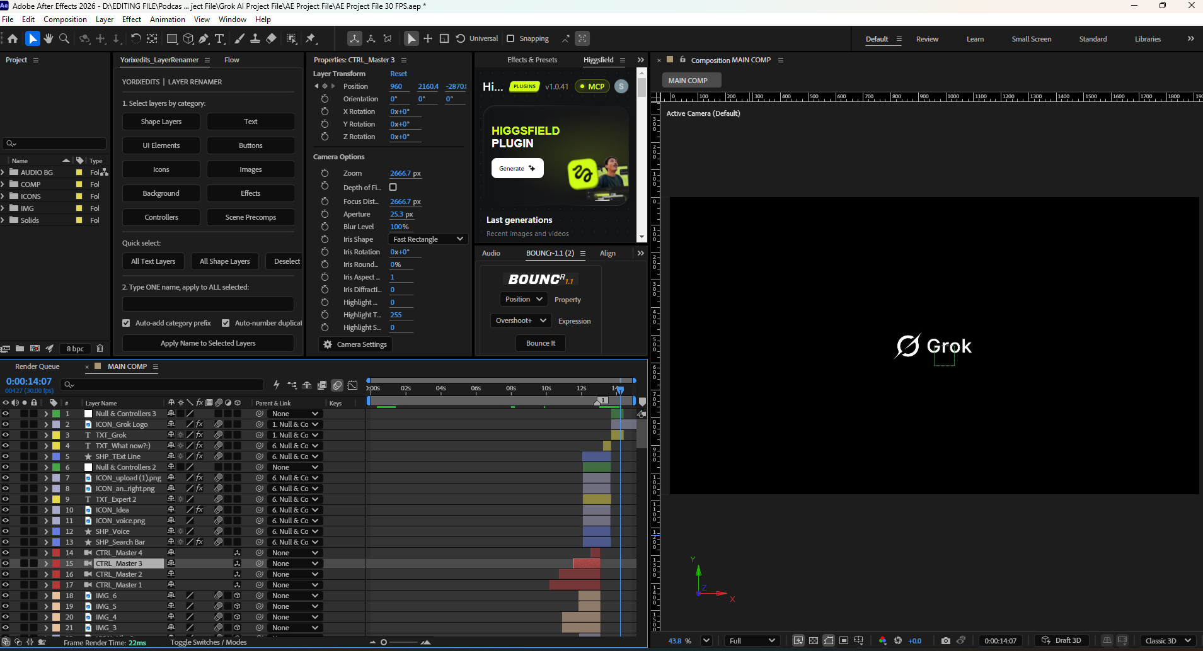Click the layer name input field in Layer Renamer
The width and height of the screenshot is (1203, 651).
coord(208,304)
